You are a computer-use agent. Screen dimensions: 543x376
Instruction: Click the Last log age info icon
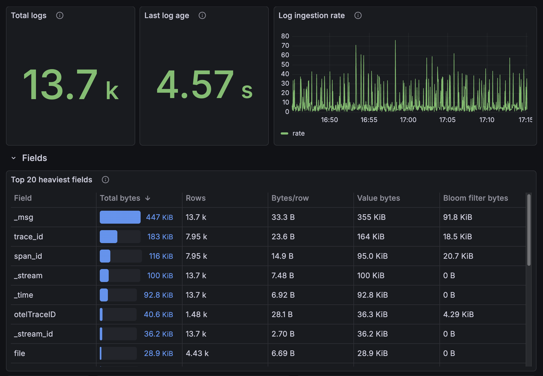click(202, 15)
